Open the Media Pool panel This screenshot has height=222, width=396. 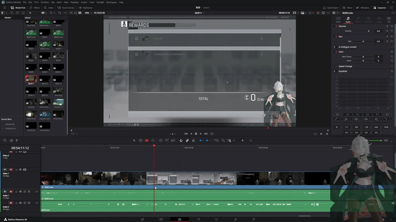click(x=18, y=8)
